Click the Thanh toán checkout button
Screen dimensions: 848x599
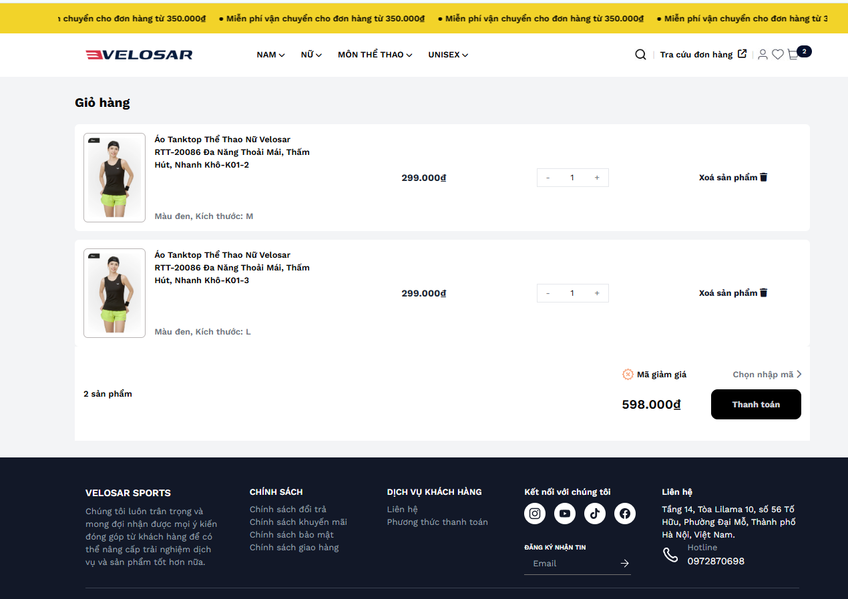[x=756, y=405]
